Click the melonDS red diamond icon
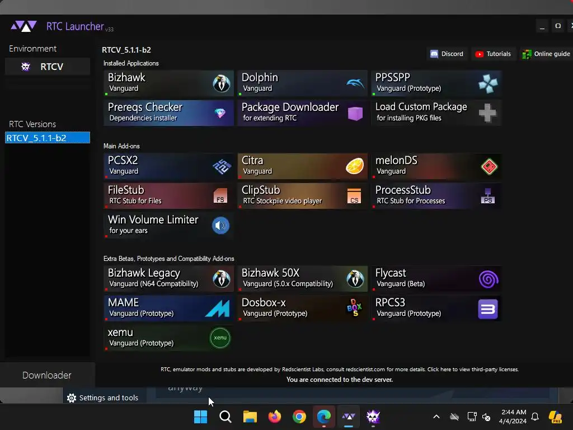 point(489,167)
